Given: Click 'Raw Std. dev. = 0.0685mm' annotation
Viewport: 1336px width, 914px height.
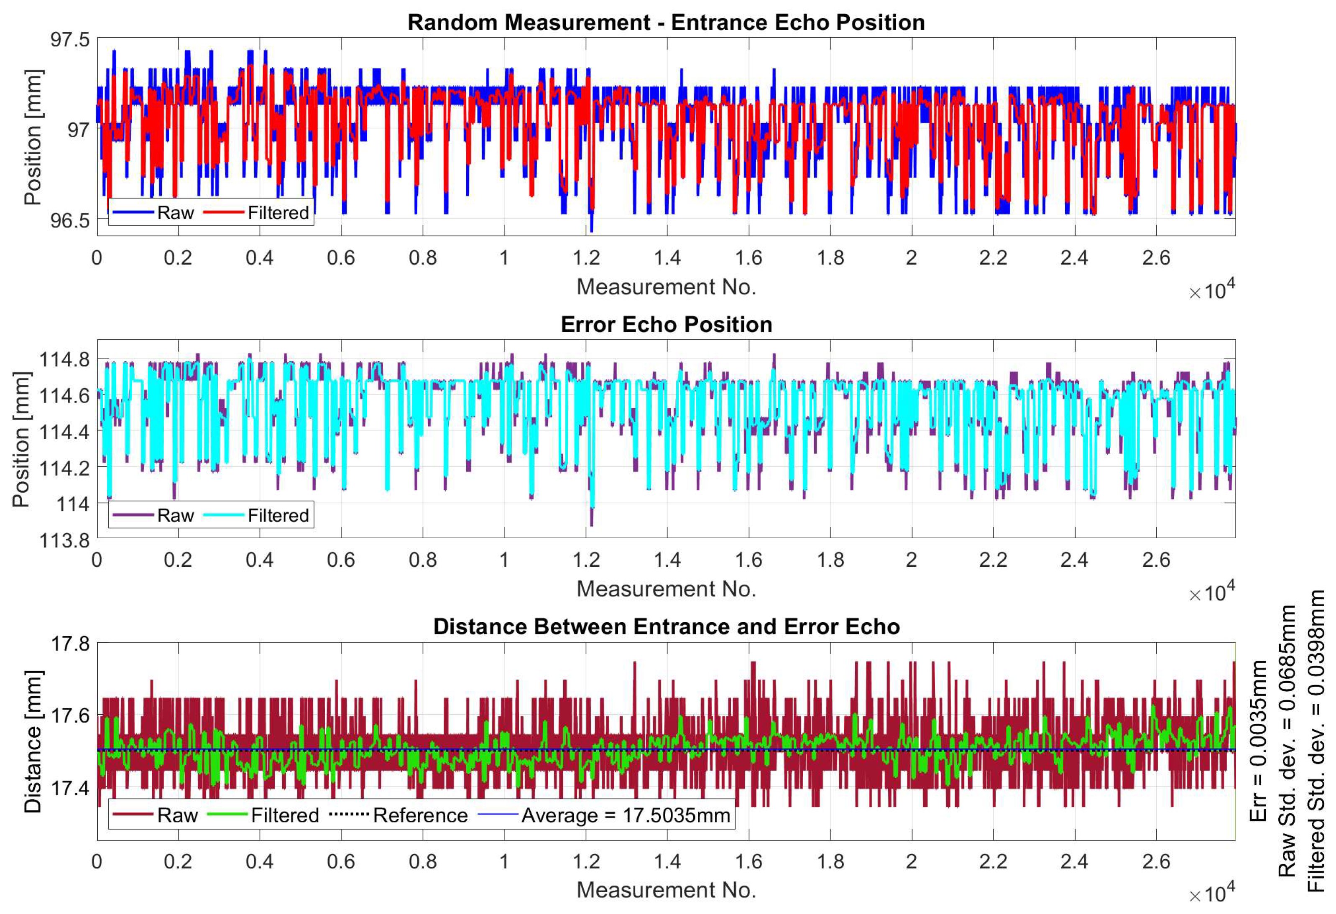Looking at the screenshot, I should click(1287, 741).
